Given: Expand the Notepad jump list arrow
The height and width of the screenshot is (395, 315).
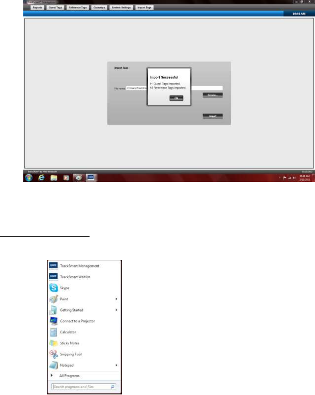Looking at the screenshot, I should click(x=117, y=365).
